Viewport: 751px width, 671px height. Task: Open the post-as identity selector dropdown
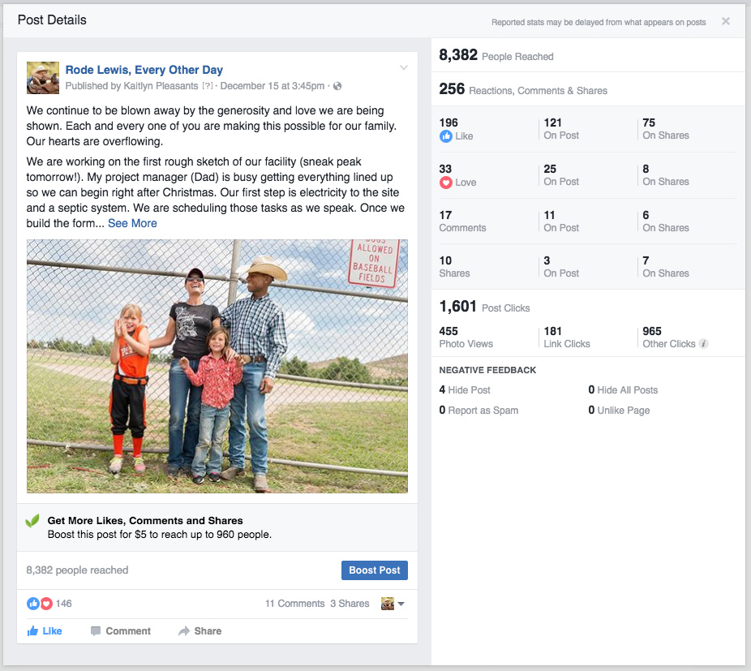393,604
